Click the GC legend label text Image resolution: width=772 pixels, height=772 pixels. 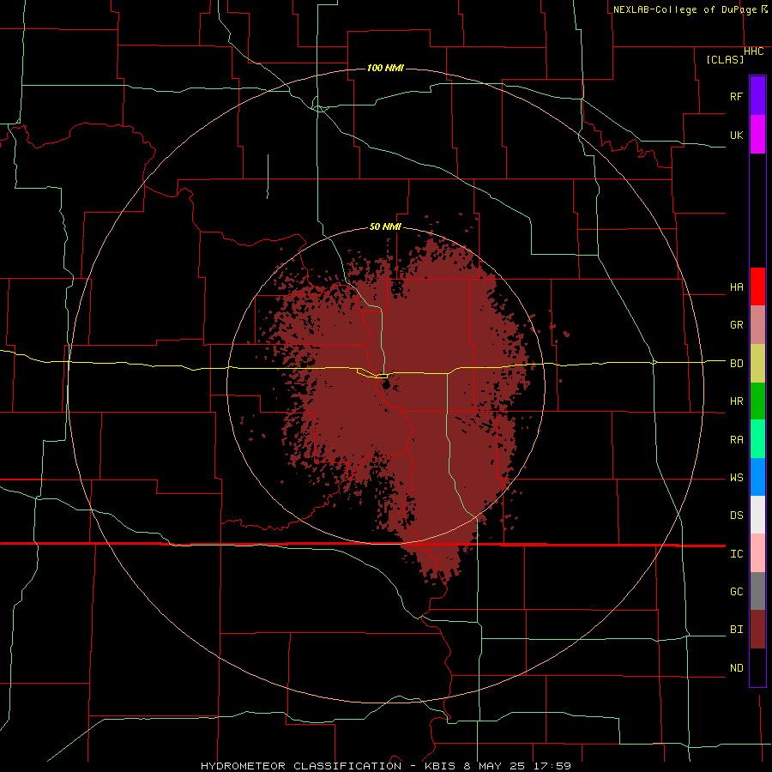point(736,592)
